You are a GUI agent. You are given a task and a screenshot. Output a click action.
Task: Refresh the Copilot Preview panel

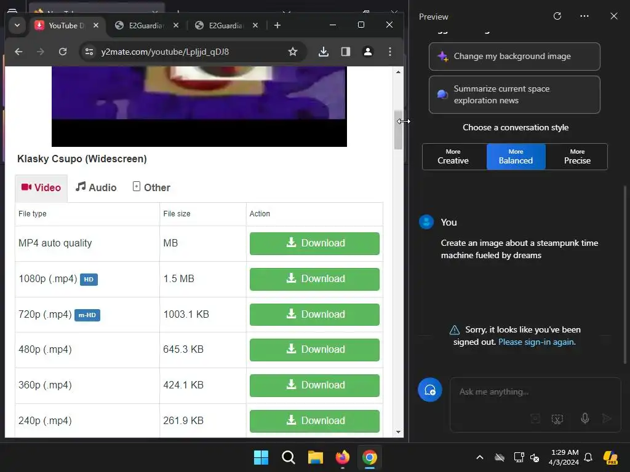click(x=557, y=16)
